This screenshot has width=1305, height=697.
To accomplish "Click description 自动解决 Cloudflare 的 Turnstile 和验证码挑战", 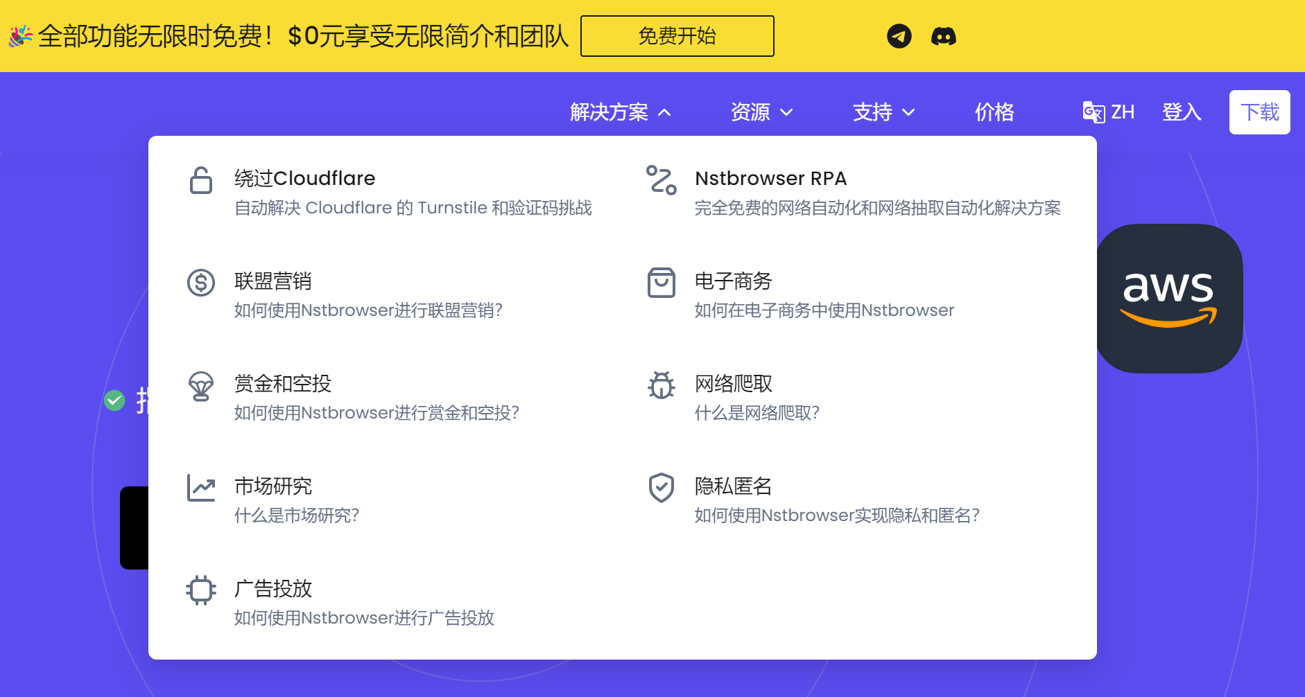I will (x=413, y=208).
